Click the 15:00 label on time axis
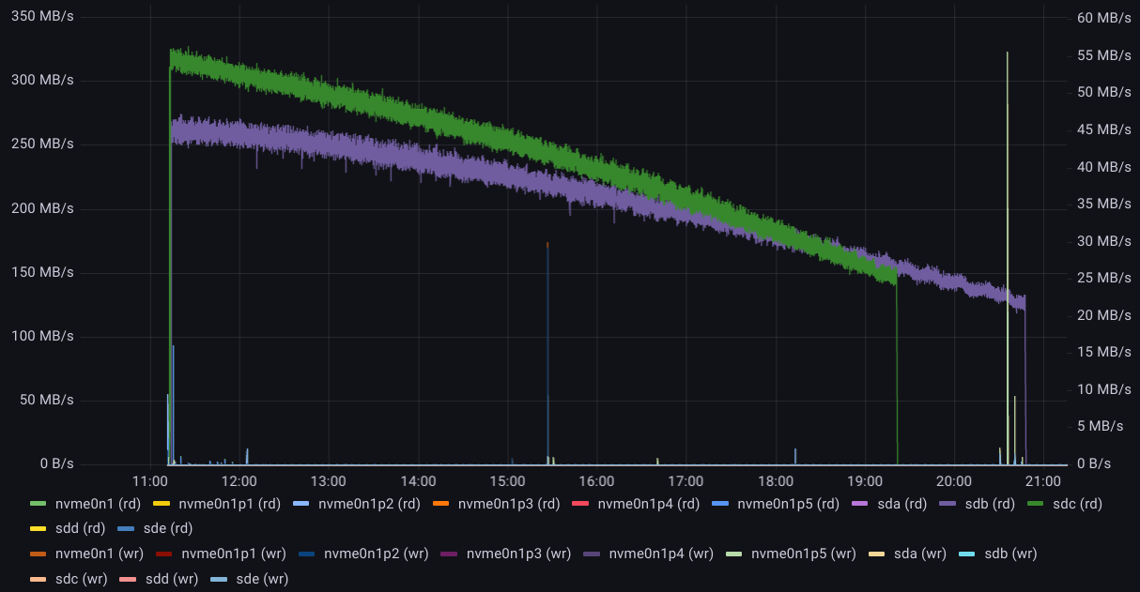 click(507, 481)
